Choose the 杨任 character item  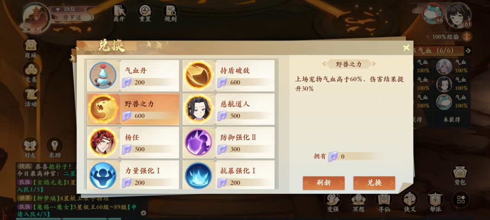(133, 143)
